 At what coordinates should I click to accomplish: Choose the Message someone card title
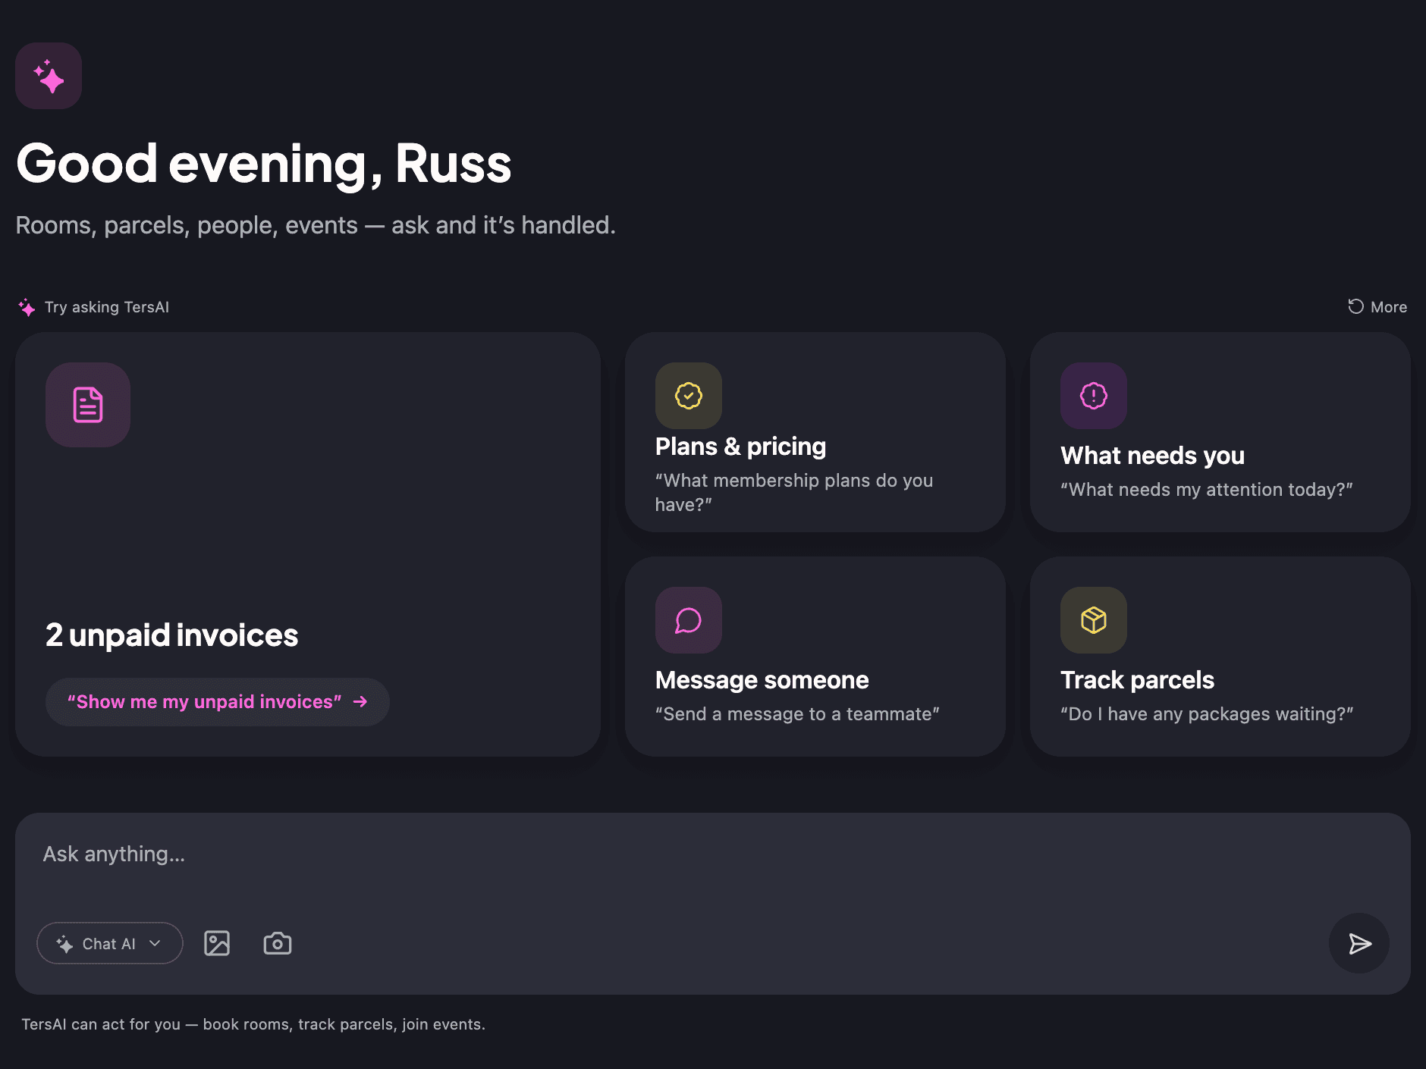[x=762, y=680]
